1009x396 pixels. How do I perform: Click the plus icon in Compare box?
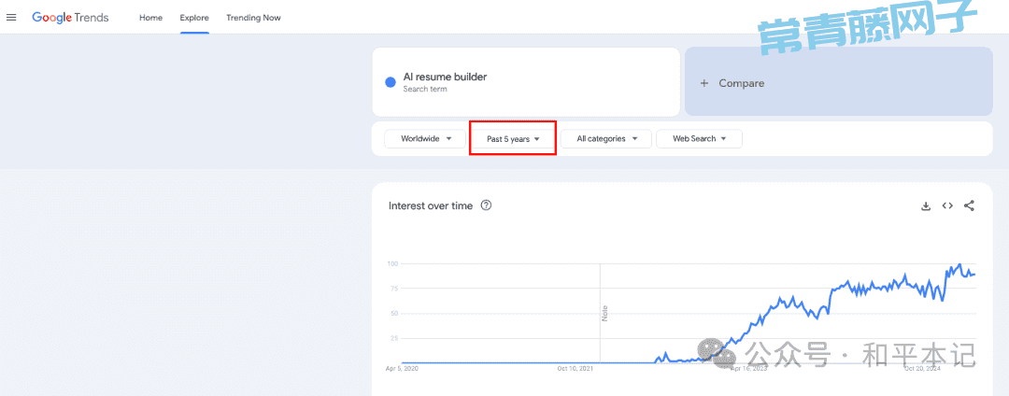coord(704,83)
